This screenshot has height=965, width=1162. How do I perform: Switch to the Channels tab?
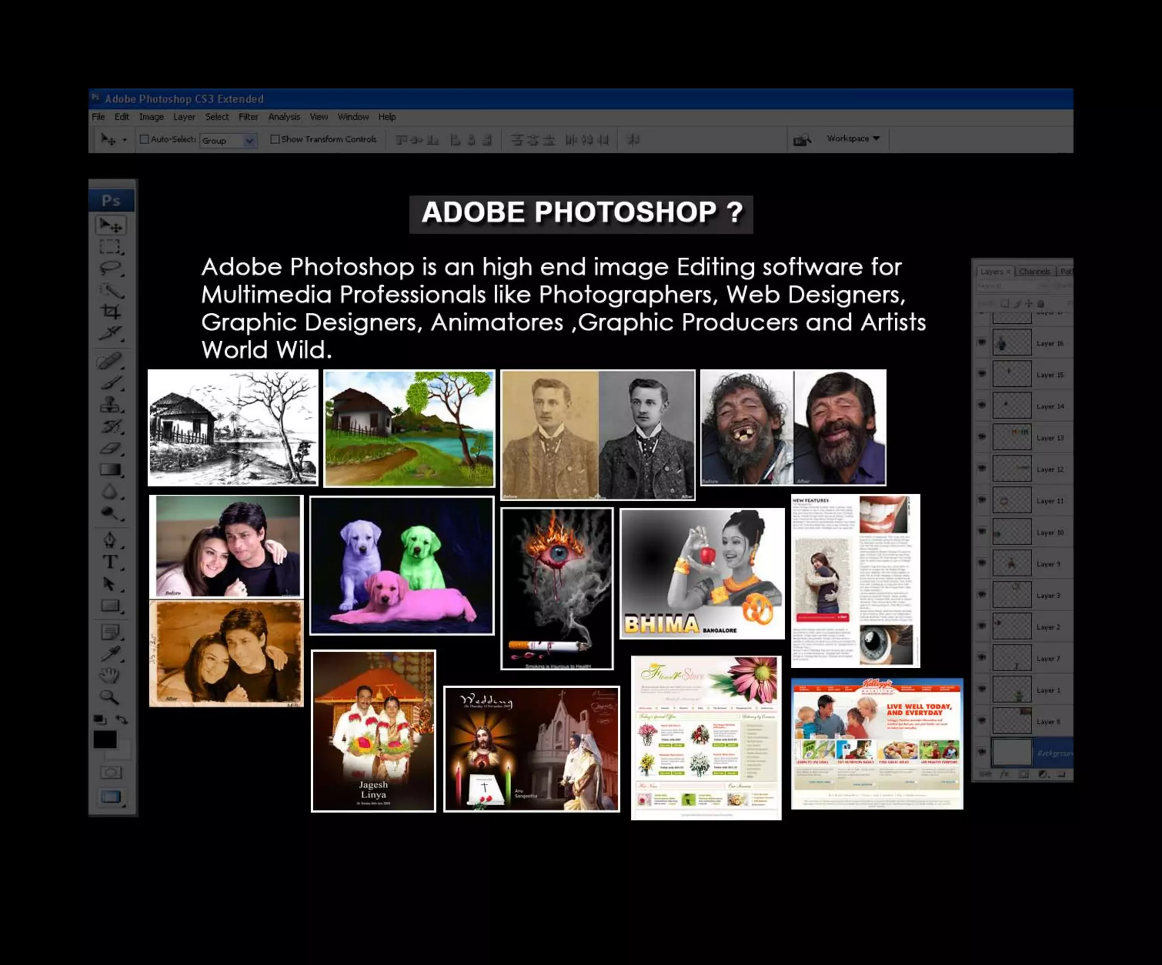tap(1035, 271)
